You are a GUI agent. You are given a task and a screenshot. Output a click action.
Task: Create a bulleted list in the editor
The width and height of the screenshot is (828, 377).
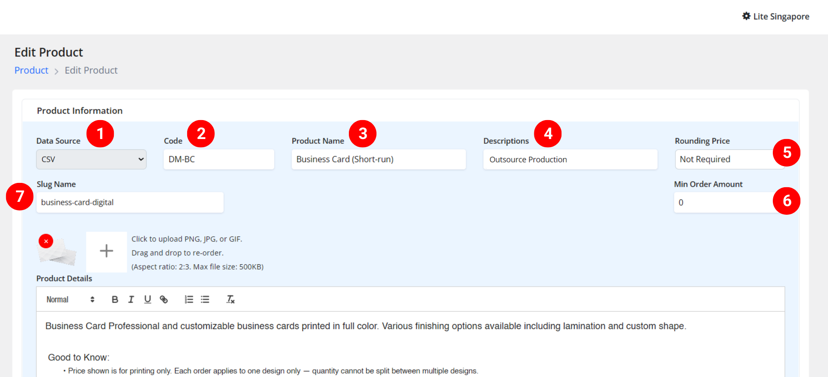pyautogui.click(x=205, y=300)
